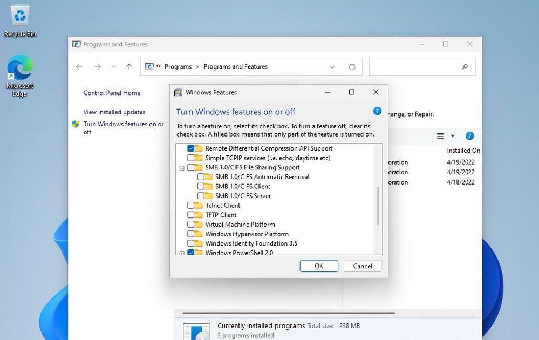Enable the SMB 1.0/CIFS Server checkbox
Image resolution: width=539 pixels, height=340 pixels.
201,195
